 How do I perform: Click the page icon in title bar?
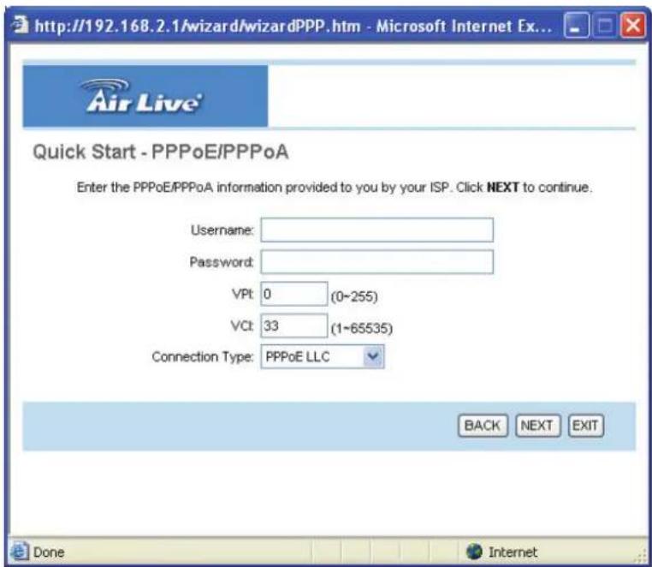point(20,25)
